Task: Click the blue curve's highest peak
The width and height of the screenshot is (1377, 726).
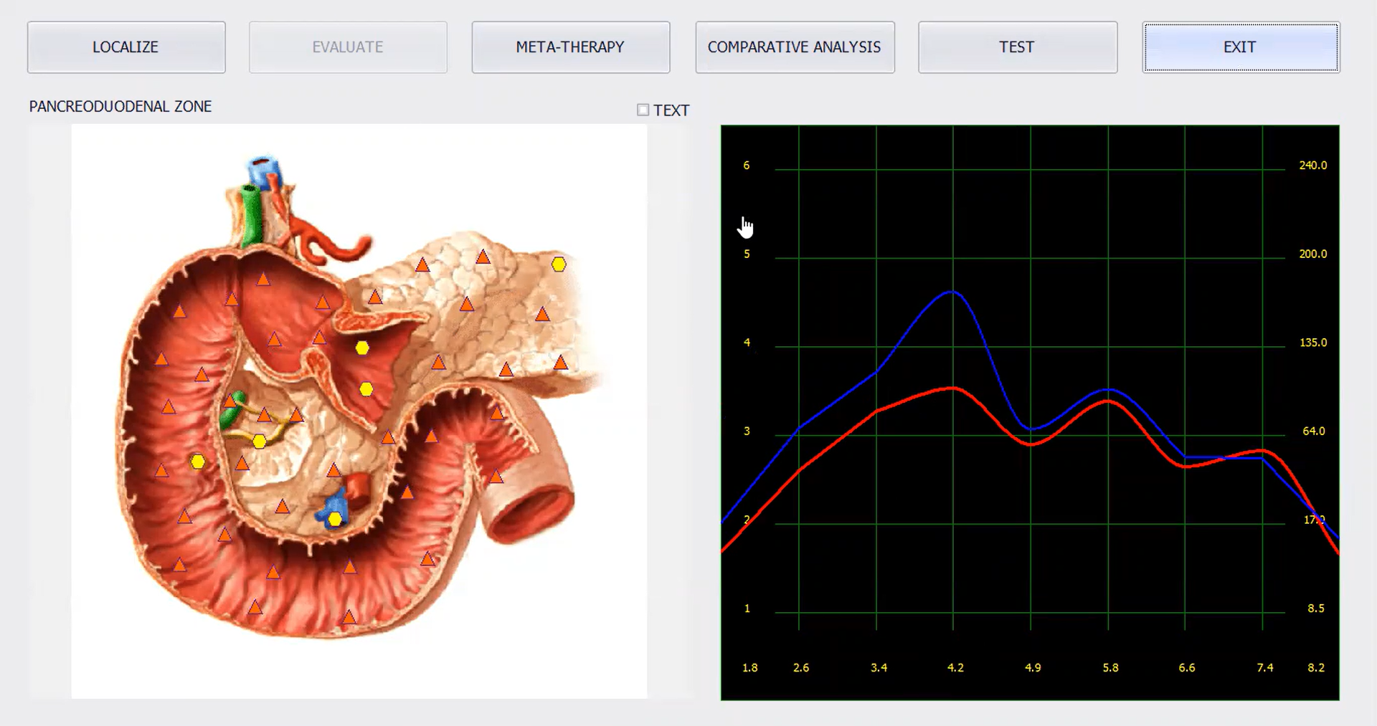Action: click(952, 292)
